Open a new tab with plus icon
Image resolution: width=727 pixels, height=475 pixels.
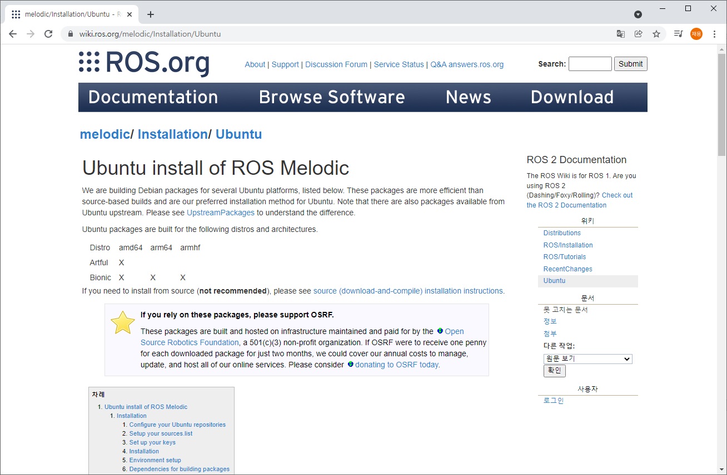(151, 14)
